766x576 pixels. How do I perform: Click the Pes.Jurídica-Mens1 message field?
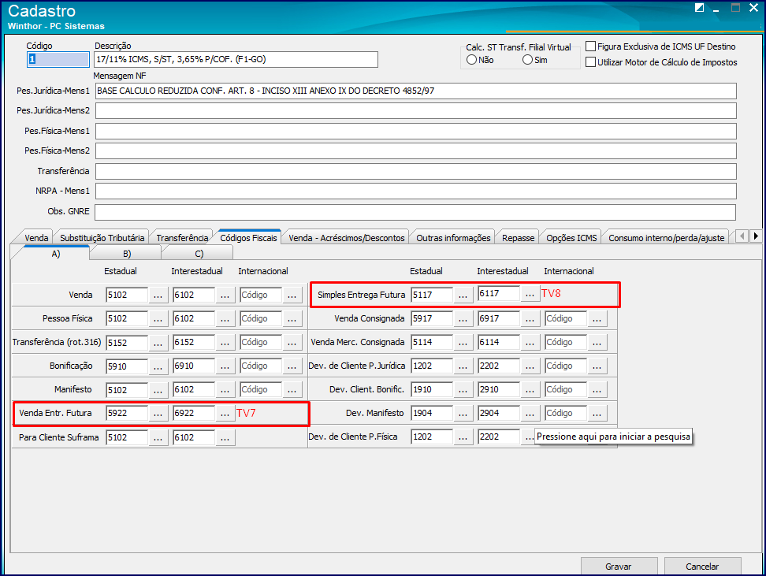[416, 91]
